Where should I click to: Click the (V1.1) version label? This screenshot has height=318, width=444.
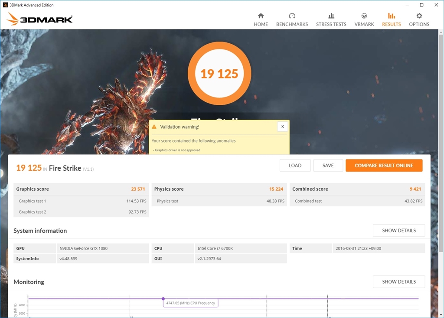88,169
